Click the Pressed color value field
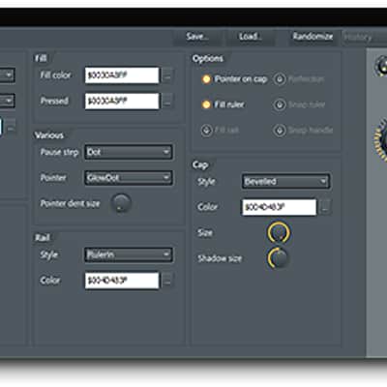Screen dimensions: 387x387 (122, 101)
